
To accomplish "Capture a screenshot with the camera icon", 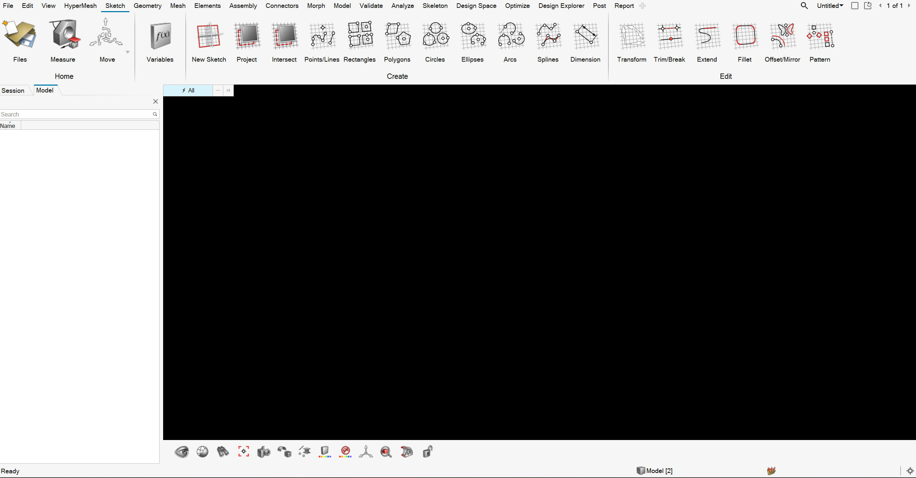I will click(264, 452).
